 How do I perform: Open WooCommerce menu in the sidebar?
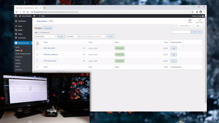click(23, 43)
